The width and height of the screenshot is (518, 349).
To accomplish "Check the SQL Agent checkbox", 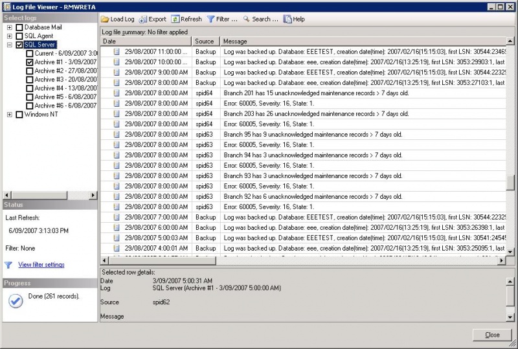I will point(19,36).
